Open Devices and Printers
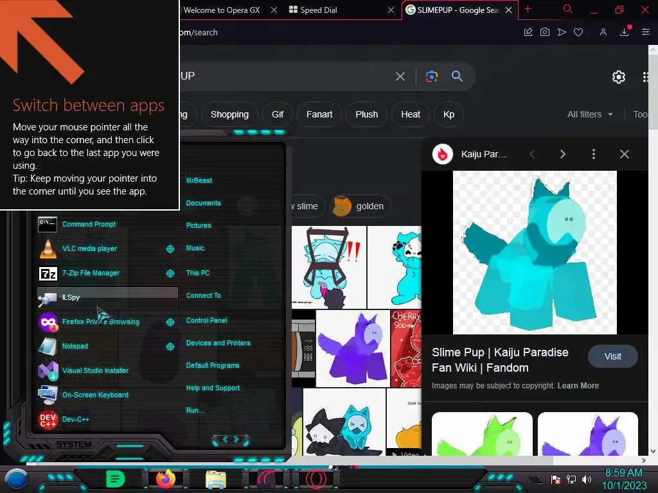658x493 pixels. click(x=218, y=343)
